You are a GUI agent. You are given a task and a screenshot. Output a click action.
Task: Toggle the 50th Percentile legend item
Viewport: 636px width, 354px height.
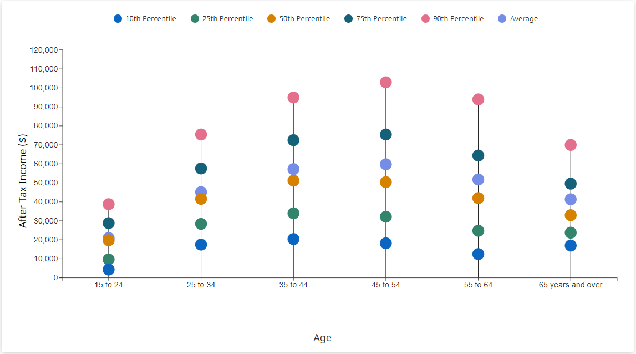pos(298,19)
